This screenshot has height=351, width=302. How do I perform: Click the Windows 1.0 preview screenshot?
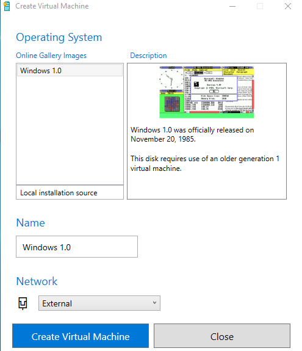(x=207, y=92)
